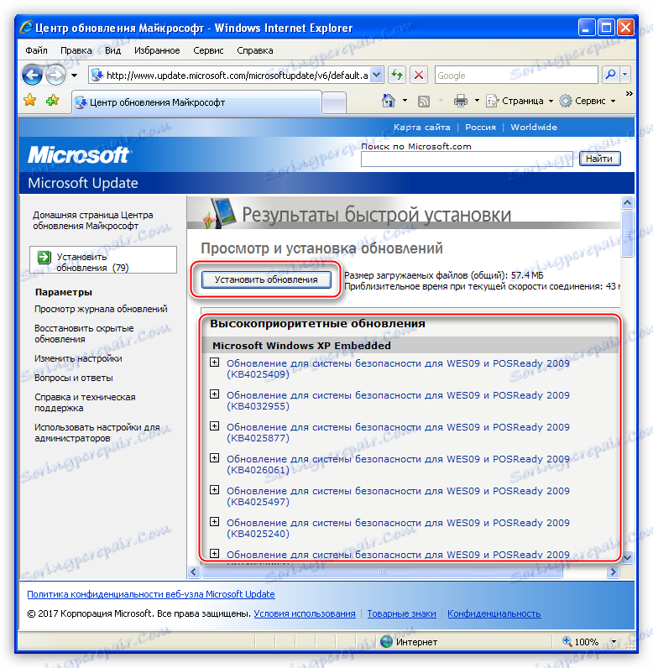Open Восстановить скрытые обновления link

[84, 333]
